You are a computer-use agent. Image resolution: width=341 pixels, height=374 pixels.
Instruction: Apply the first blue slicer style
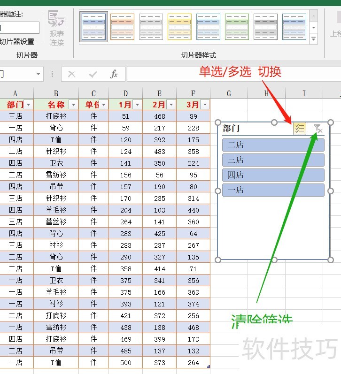93,27
